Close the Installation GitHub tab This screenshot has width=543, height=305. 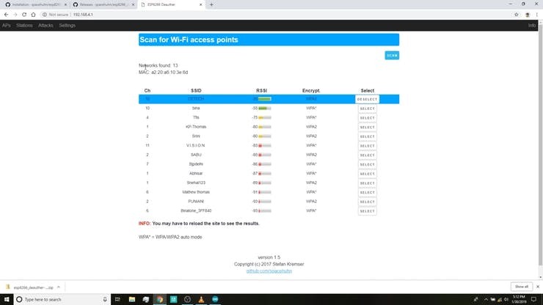(65, 4)
